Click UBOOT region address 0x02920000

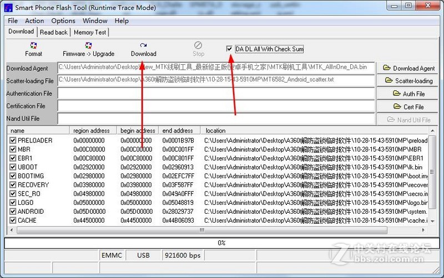coord(89,167)
